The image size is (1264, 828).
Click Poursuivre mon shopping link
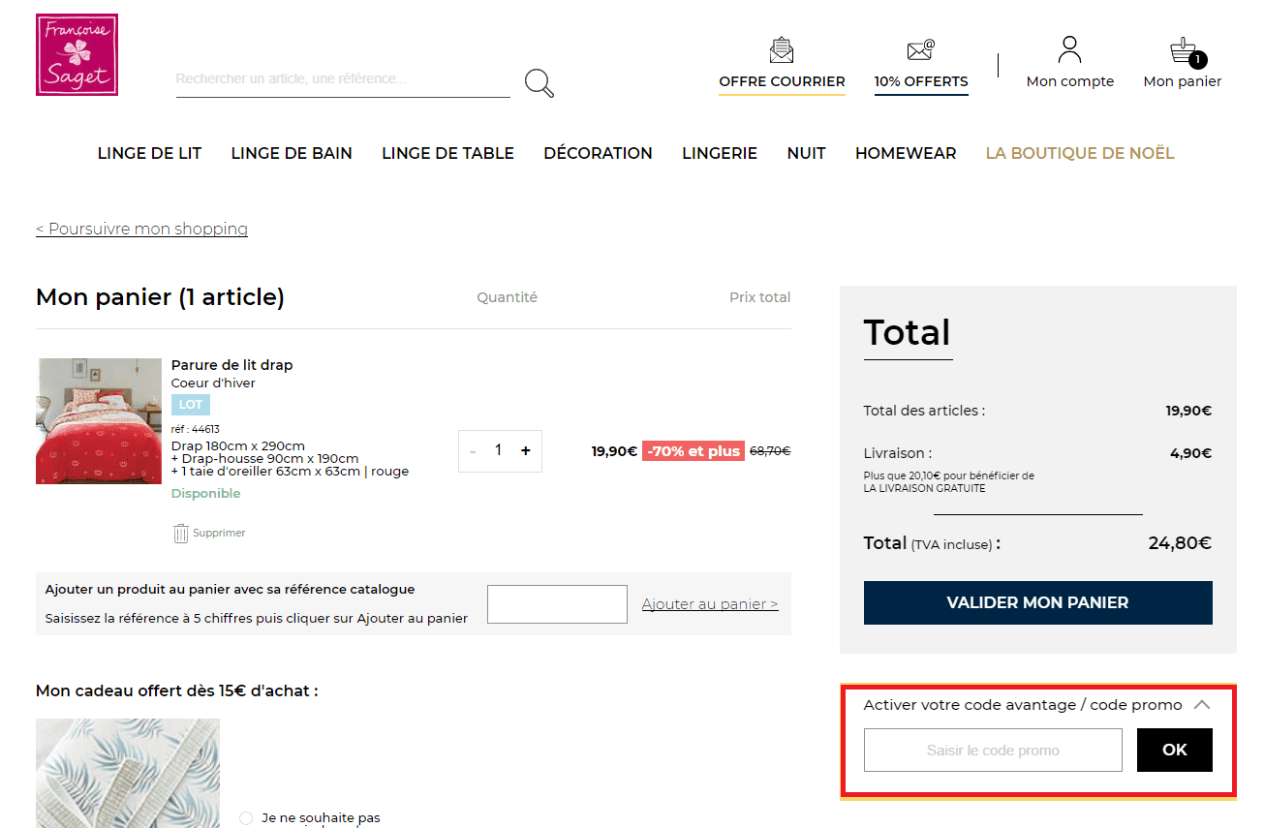click(141, 229)
